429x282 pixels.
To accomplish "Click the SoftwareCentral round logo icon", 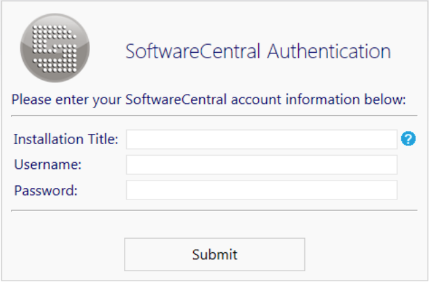I will point(55,48).
